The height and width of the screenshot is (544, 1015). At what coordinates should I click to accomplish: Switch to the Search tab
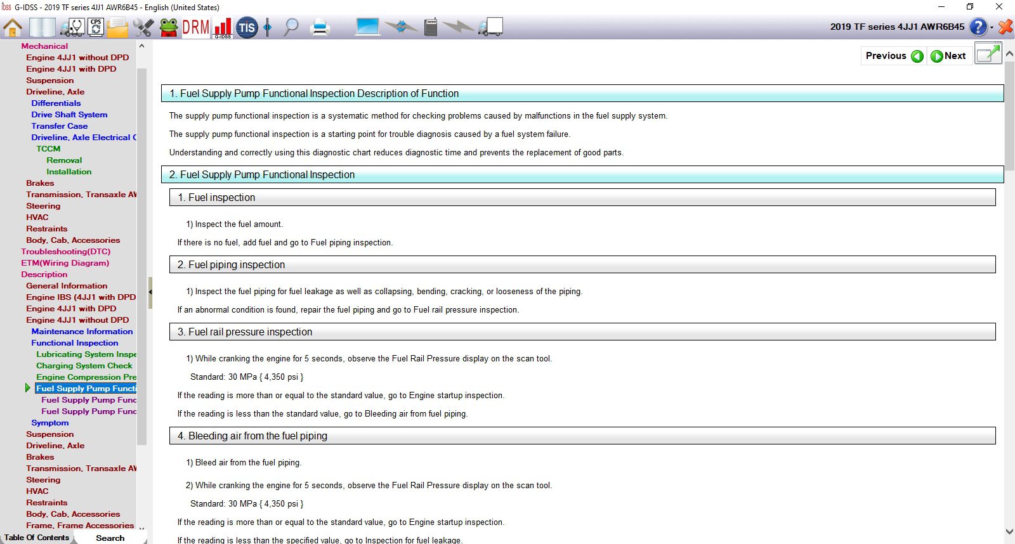(x=110, y=538)
